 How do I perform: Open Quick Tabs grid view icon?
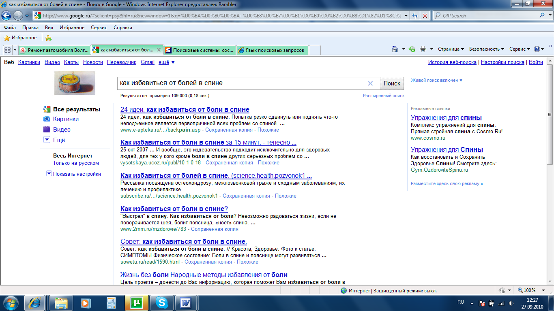pyautogui.click(x=7, y=49)
